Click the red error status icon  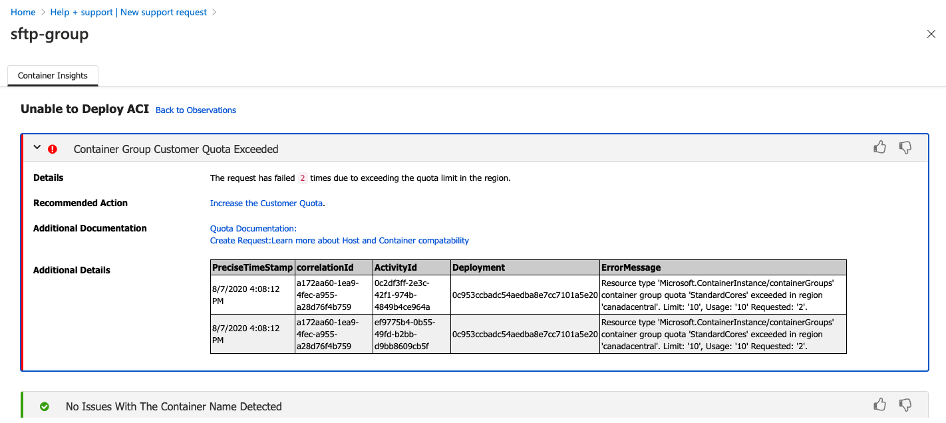(53, 148)
